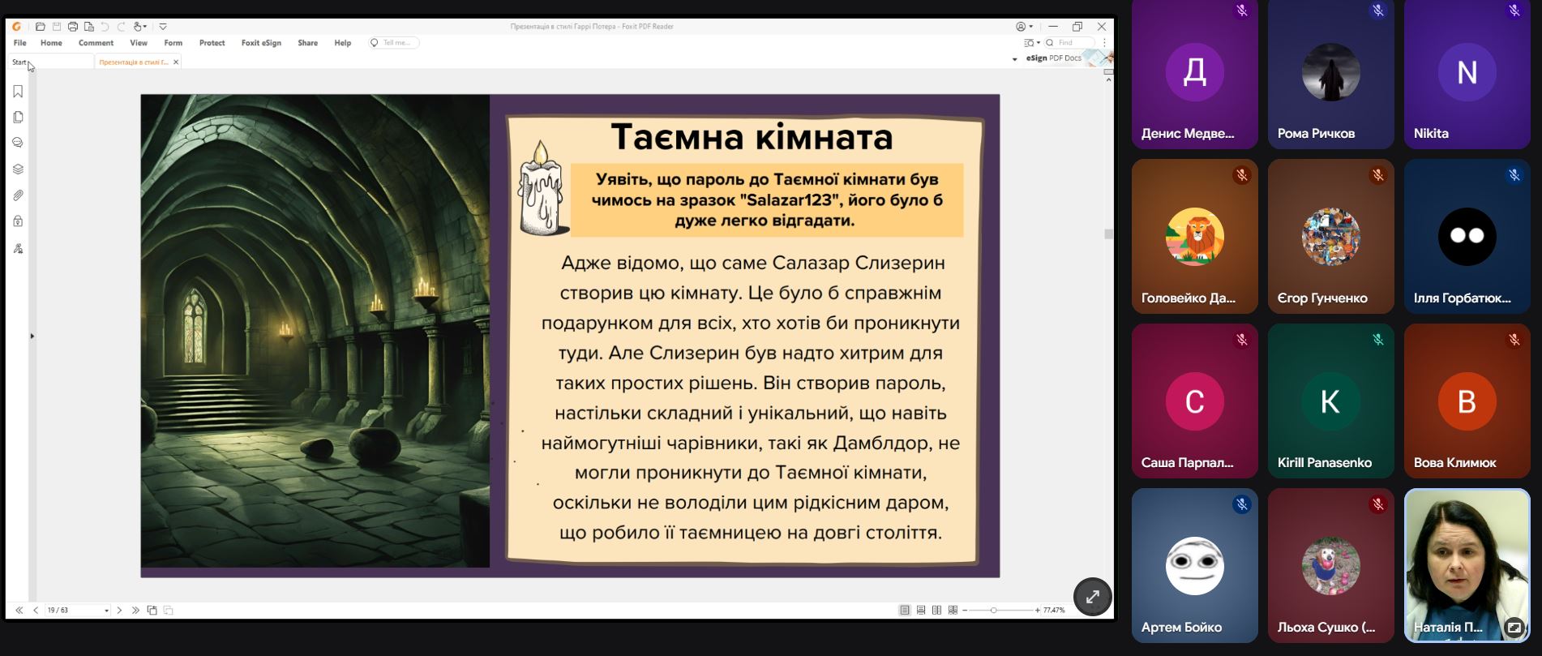Viewport: 1542px width, 656px height.
Task: Jump to the last page
Action: tap(135, 610)
